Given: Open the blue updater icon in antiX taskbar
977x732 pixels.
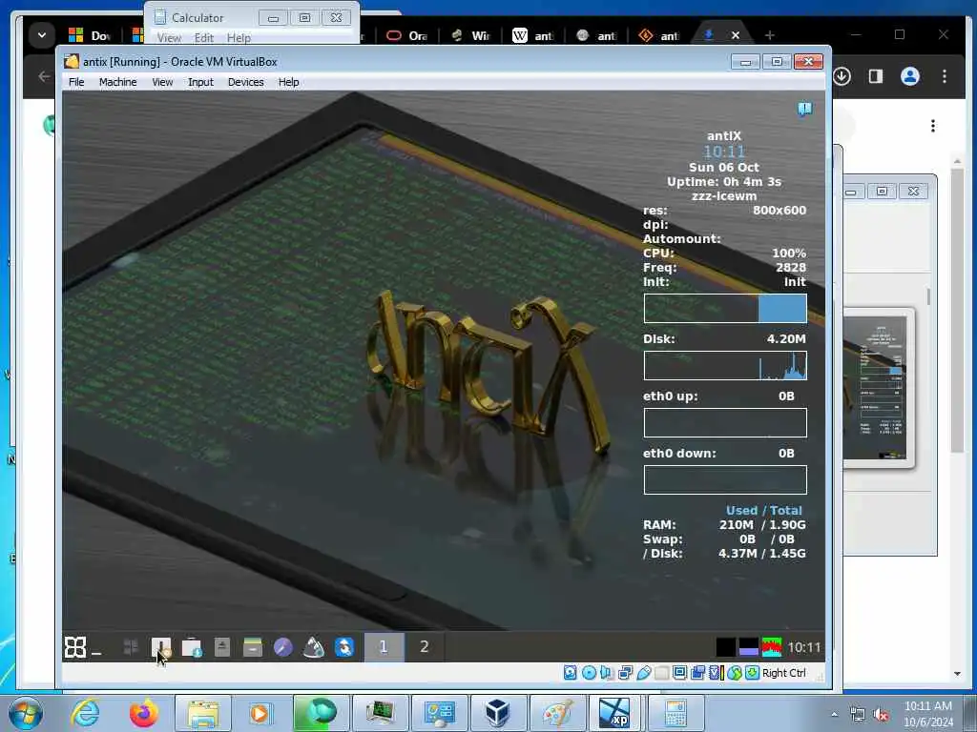Looking at the screenshot, I should (343, 647).
